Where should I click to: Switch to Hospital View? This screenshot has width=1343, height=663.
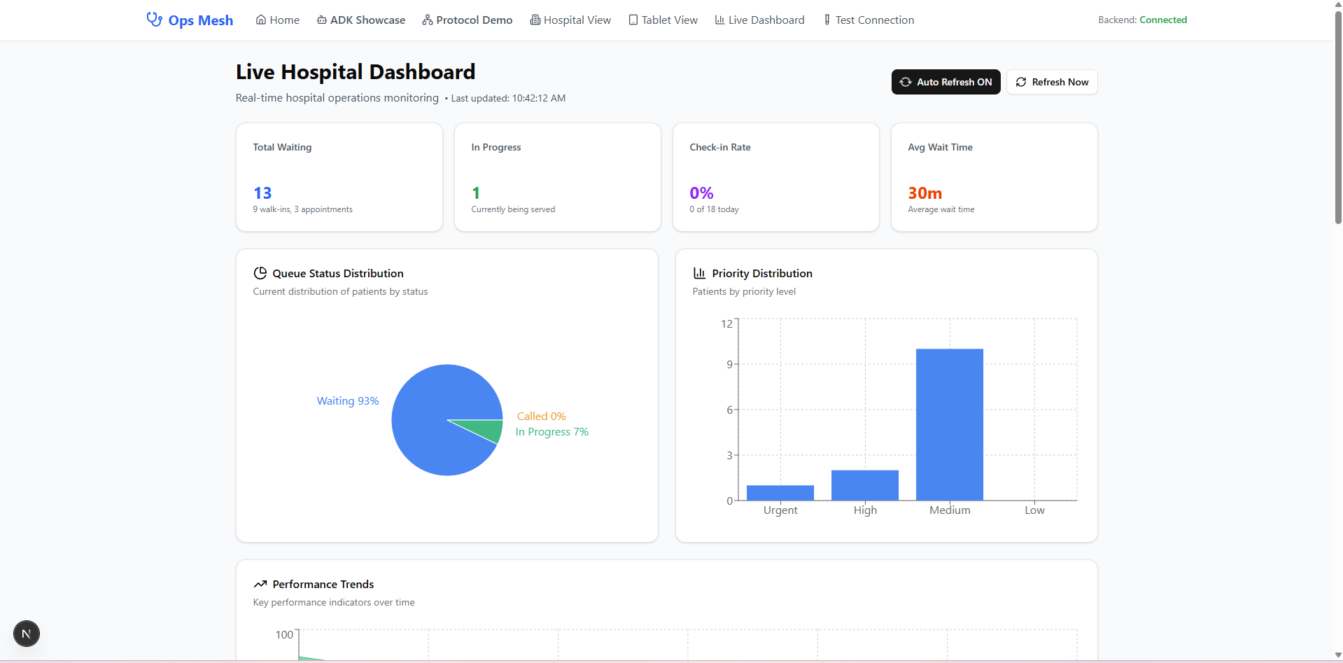(570, 20)
